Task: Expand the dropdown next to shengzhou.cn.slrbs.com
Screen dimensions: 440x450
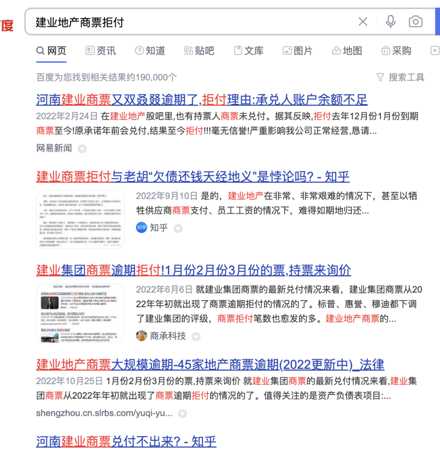Action: [182, 414]
